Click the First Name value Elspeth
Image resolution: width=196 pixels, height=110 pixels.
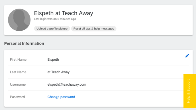pyautogui.click(x=53, y=60)
